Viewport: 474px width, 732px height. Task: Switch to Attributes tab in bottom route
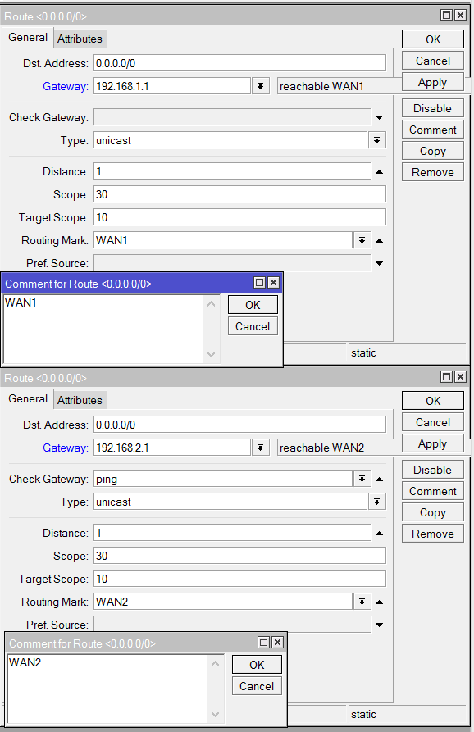[x=80, y=400]
